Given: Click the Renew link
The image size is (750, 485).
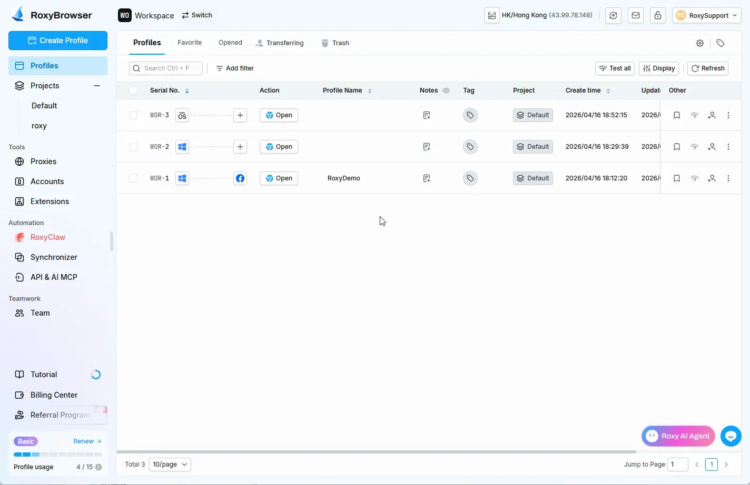Looking at the screenshot, I should (x=87, y=441).
